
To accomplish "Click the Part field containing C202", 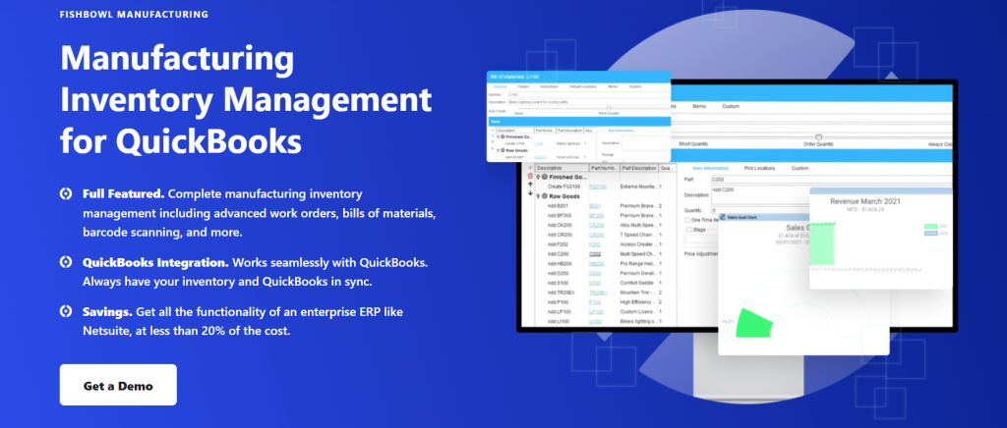I will pyautogui.click(x=830, y=179).
